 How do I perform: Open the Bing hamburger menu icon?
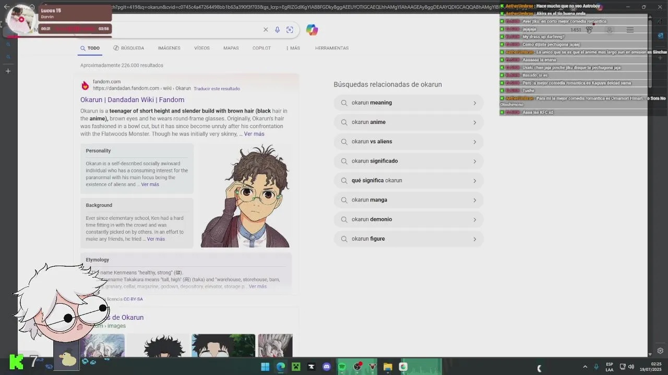[630, 30]
